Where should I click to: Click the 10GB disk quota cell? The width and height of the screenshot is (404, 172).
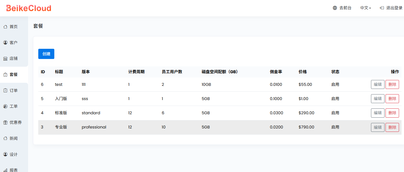click(206, 84)
